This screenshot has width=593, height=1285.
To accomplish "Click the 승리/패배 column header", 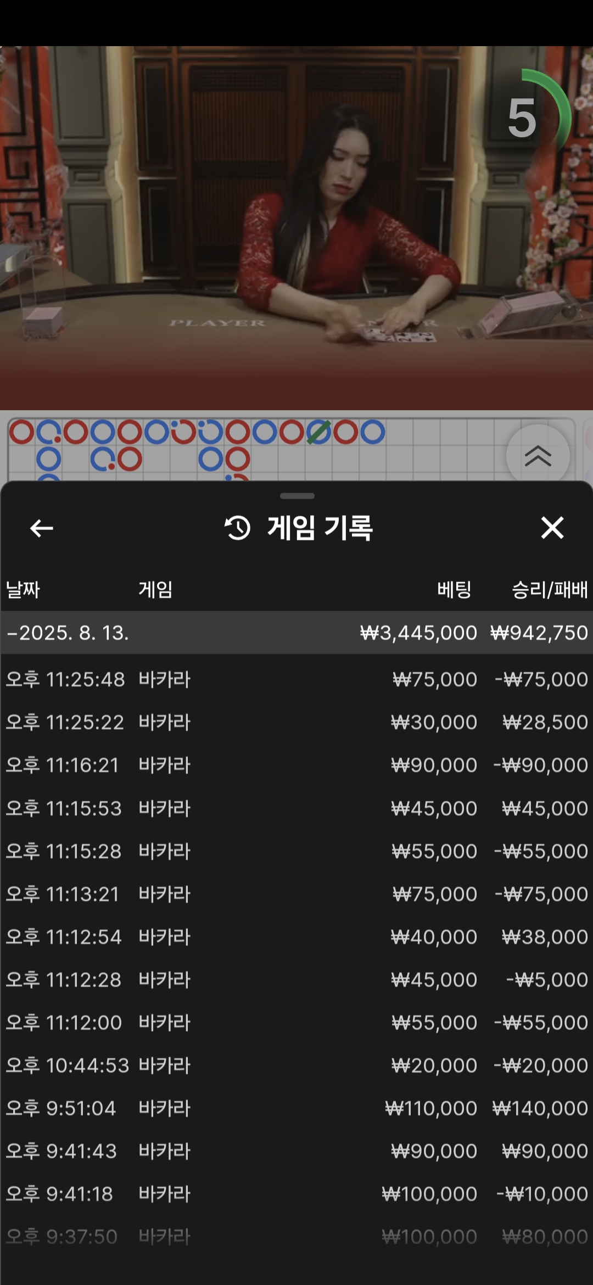I will [x=550, y=590].
